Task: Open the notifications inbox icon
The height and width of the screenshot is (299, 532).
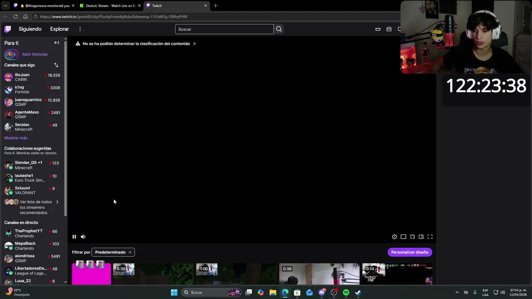Action: click(389, 29)
